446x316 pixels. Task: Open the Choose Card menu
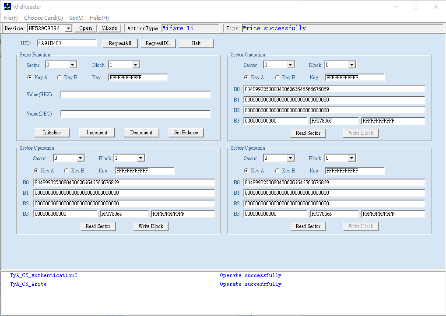(x=43, y=18)
